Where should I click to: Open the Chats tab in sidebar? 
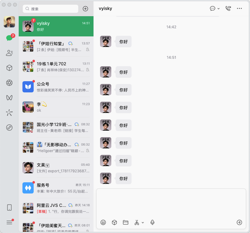9,38
